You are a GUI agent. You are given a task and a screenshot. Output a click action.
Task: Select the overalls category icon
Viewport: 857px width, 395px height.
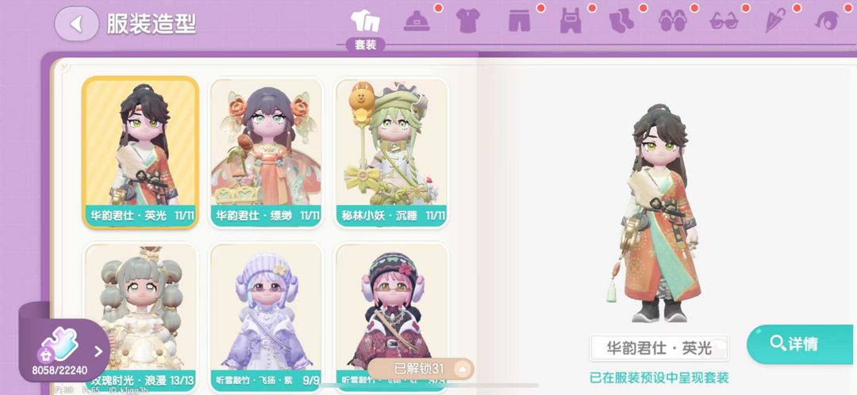click(570, 21)
